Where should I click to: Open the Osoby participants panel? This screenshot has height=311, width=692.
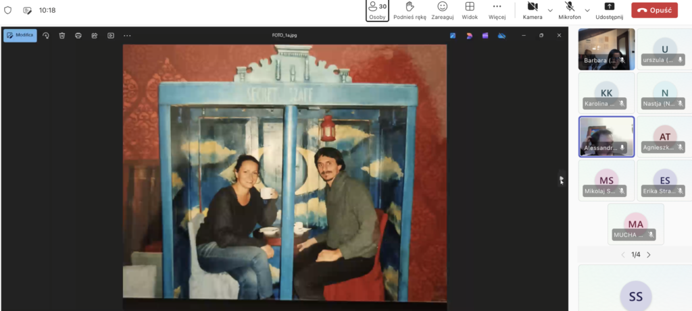(377, 10)
